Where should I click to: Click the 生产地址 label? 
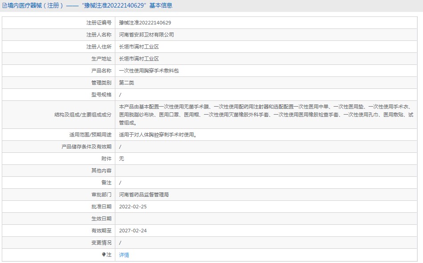(101, 59)
